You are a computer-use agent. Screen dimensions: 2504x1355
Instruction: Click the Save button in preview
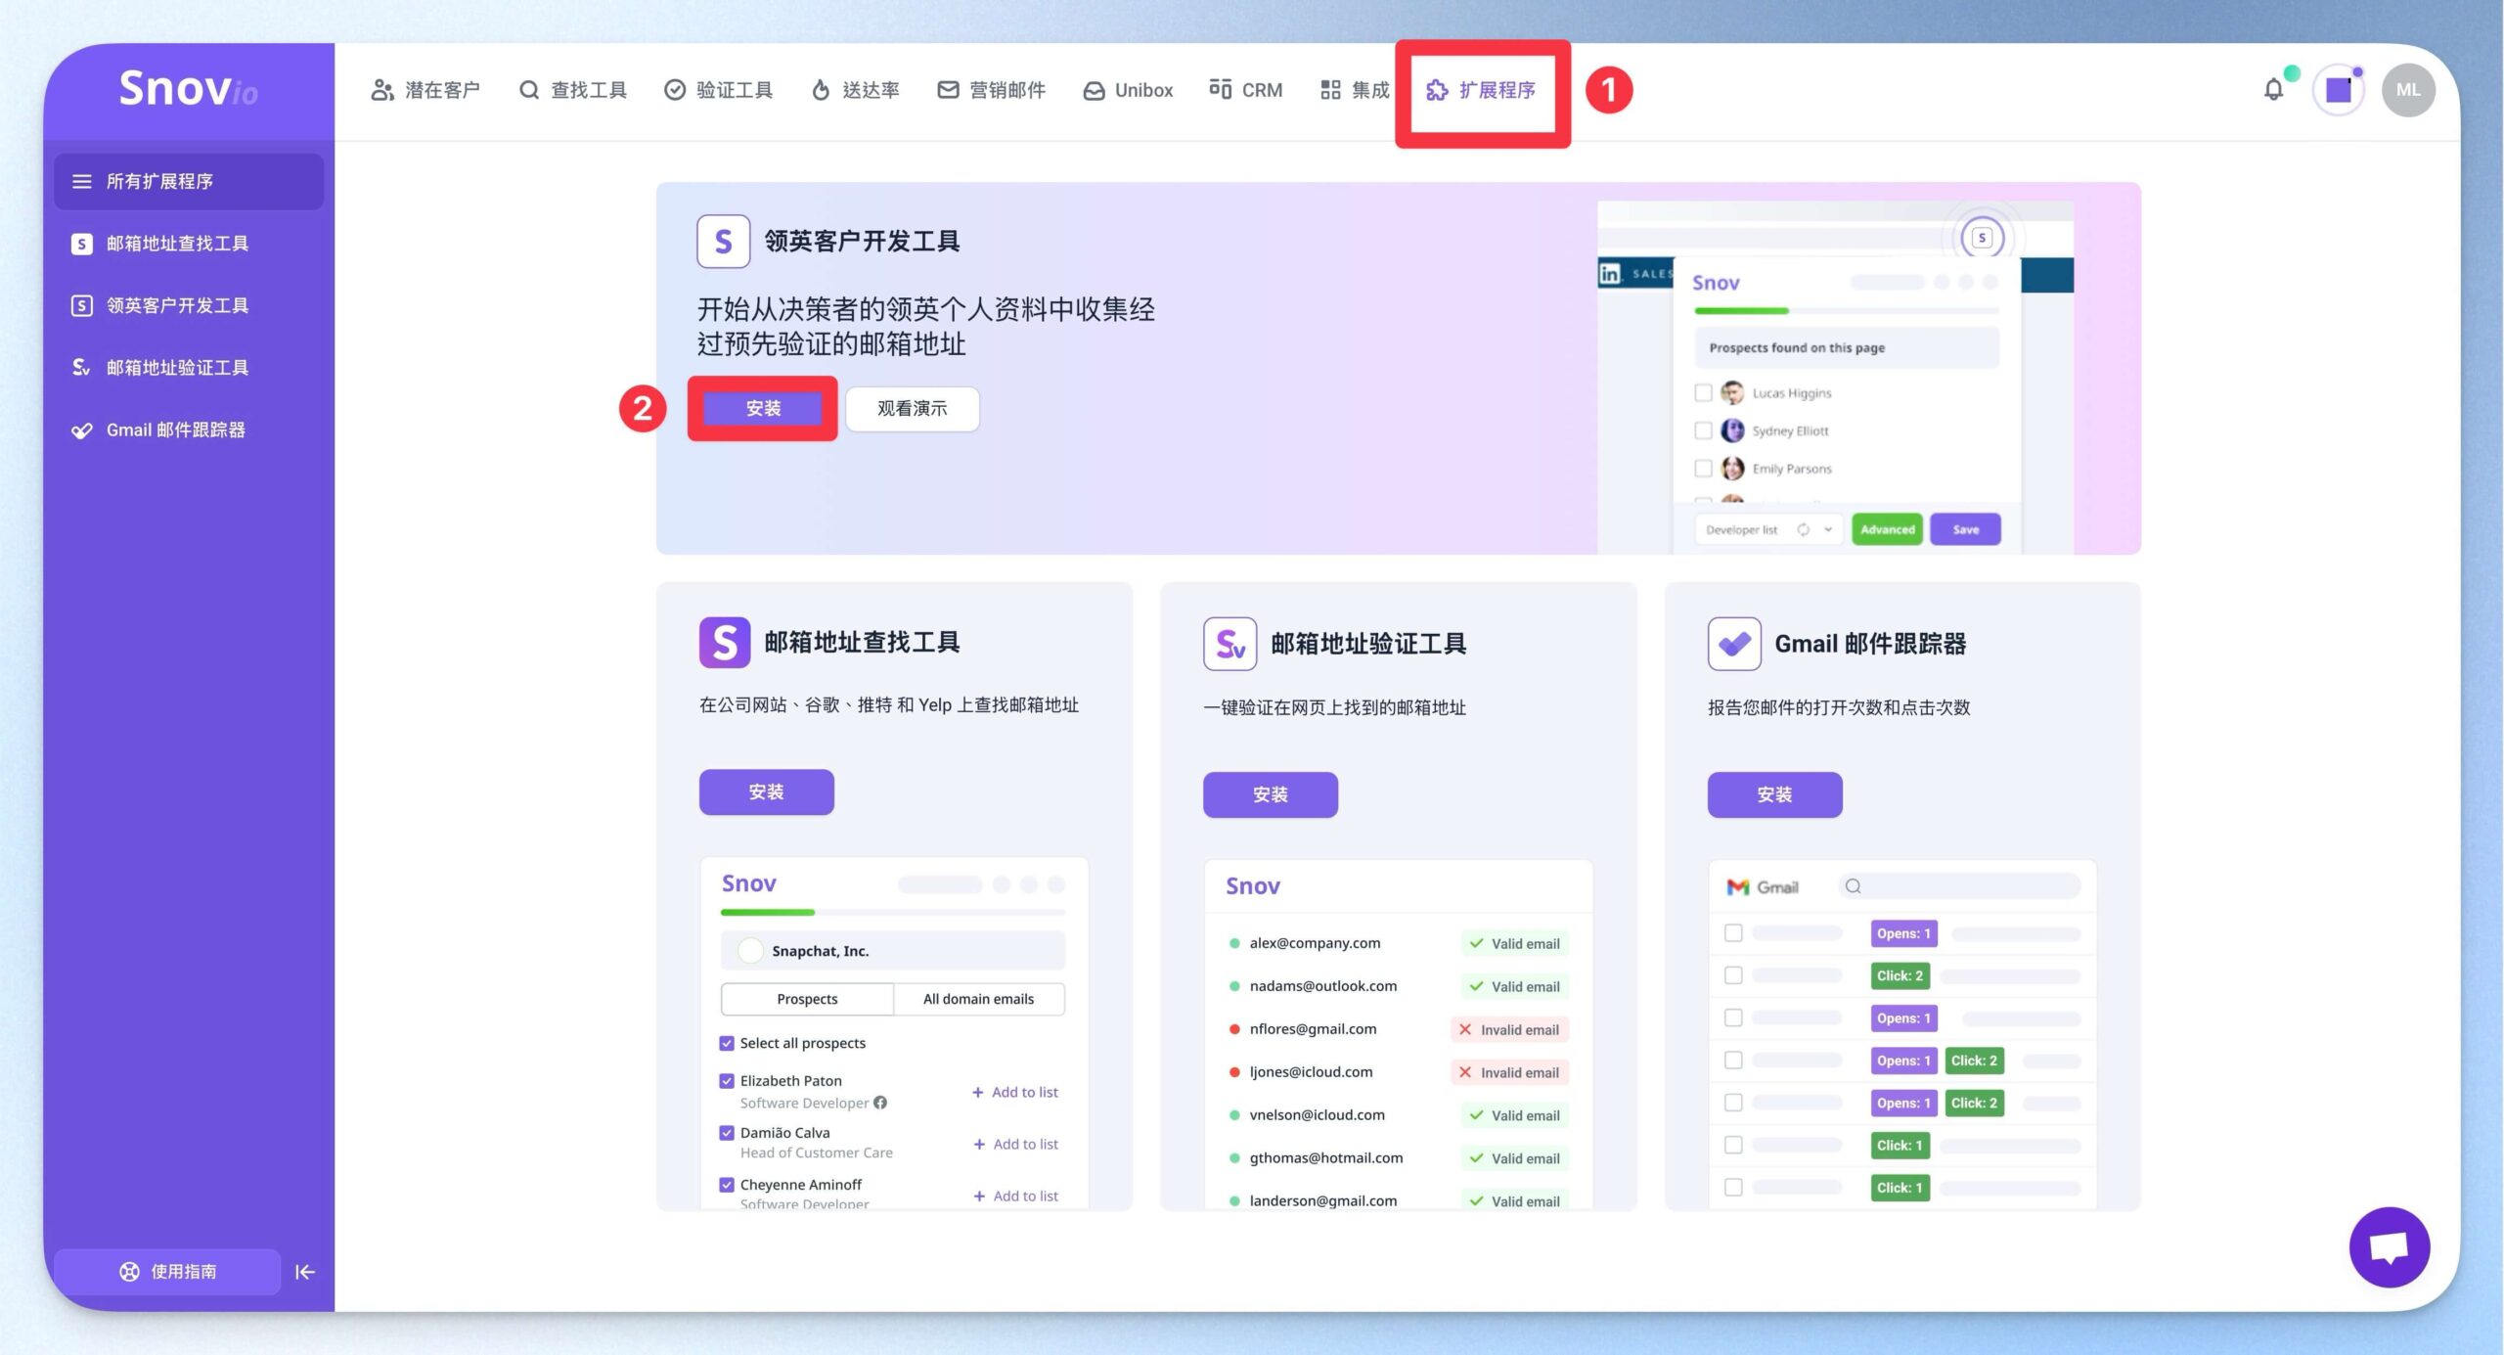point(1965,529)
